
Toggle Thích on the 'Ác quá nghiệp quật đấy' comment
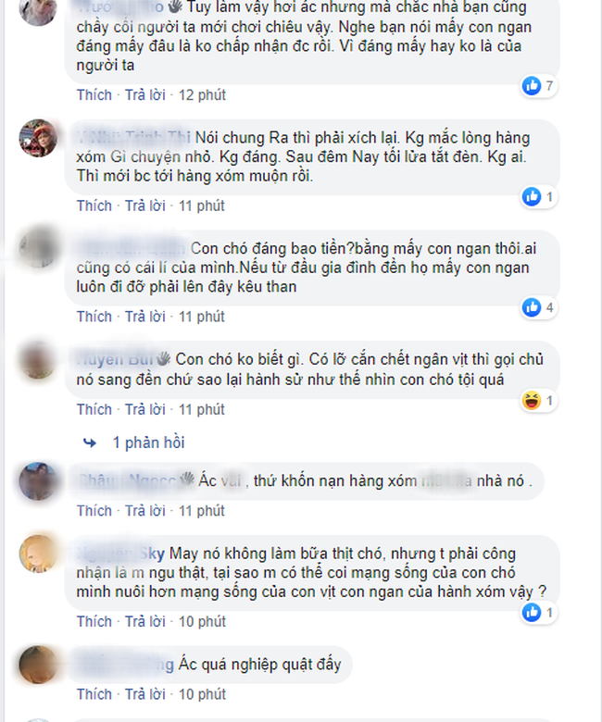94,694
